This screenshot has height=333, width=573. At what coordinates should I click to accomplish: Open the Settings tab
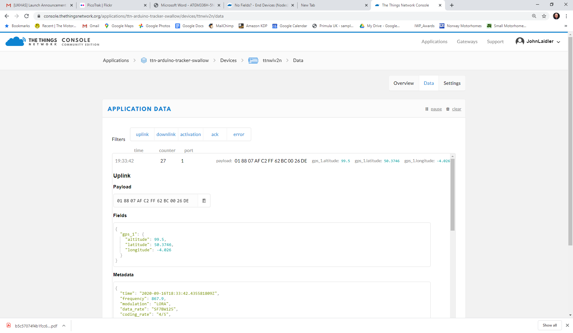[x=452, y=83]
